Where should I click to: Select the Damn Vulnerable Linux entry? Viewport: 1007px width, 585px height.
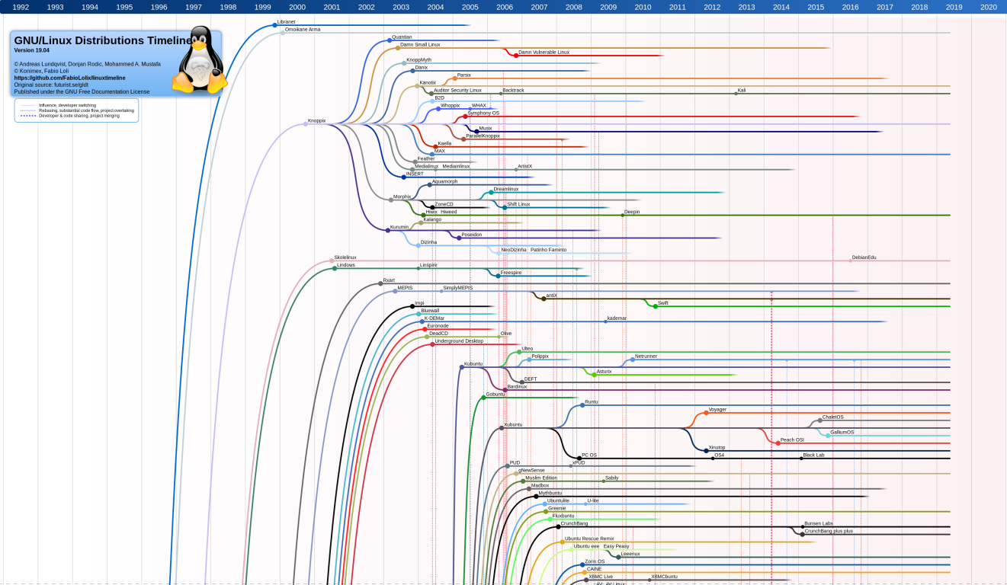(544, 53)
